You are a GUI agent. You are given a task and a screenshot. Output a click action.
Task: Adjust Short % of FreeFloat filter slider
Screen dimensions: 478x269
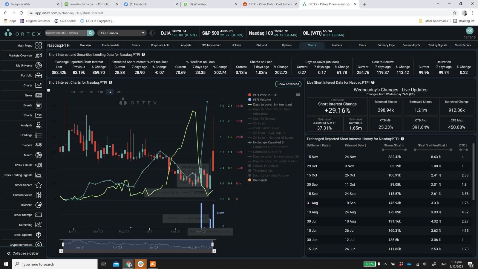(x=433, y=150)
